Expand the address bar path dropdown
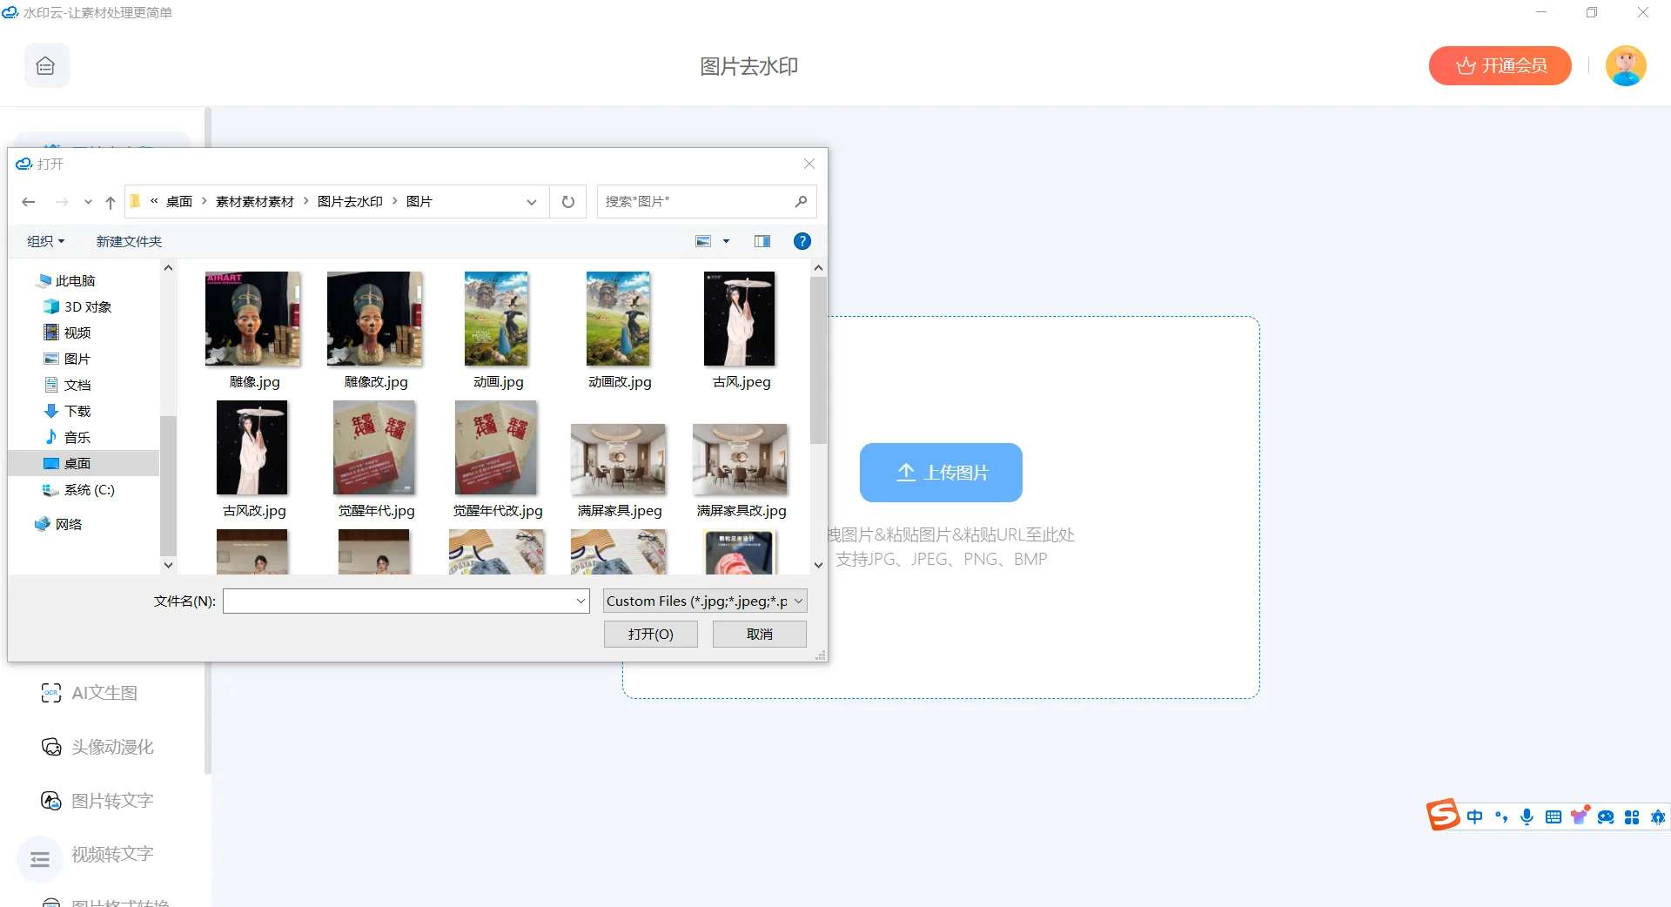This screenshot has height=907, width=1671. pyautogui.click(x=532, y=202)
